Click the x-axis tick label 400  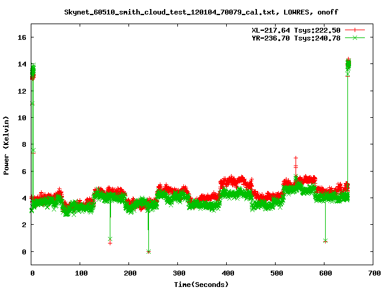coord(228,273)
